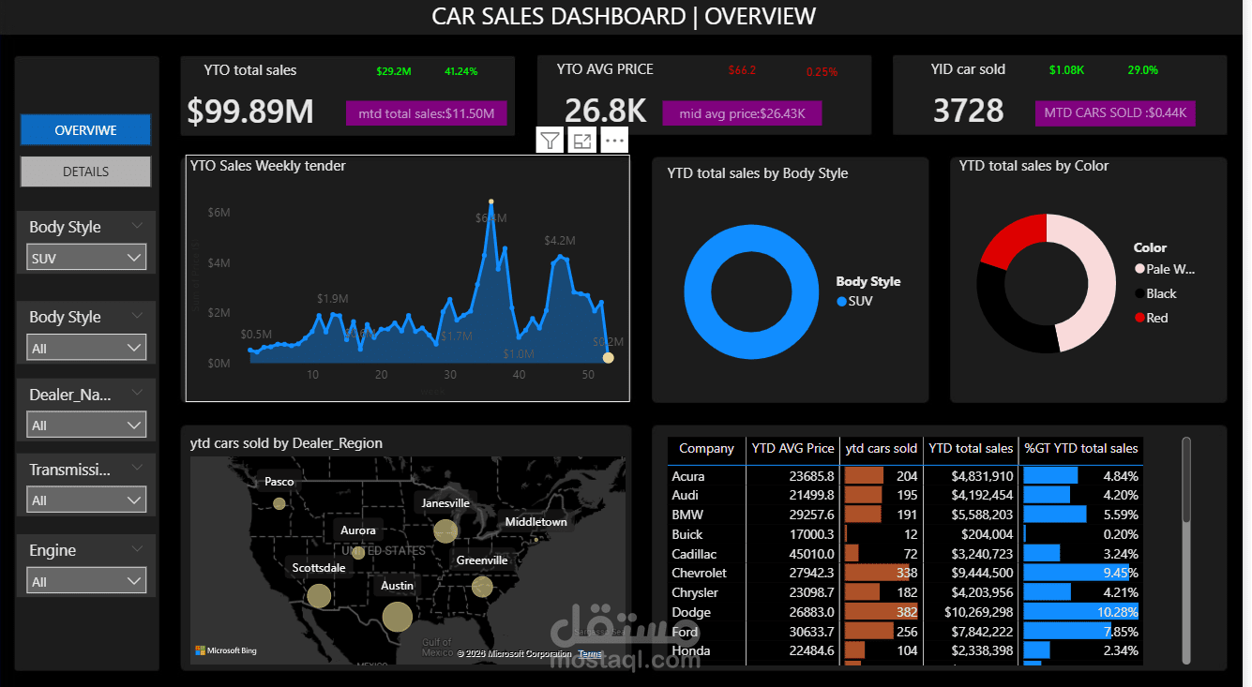Click the Terms link on the map
1252x687 pixels.
point(590,654)
